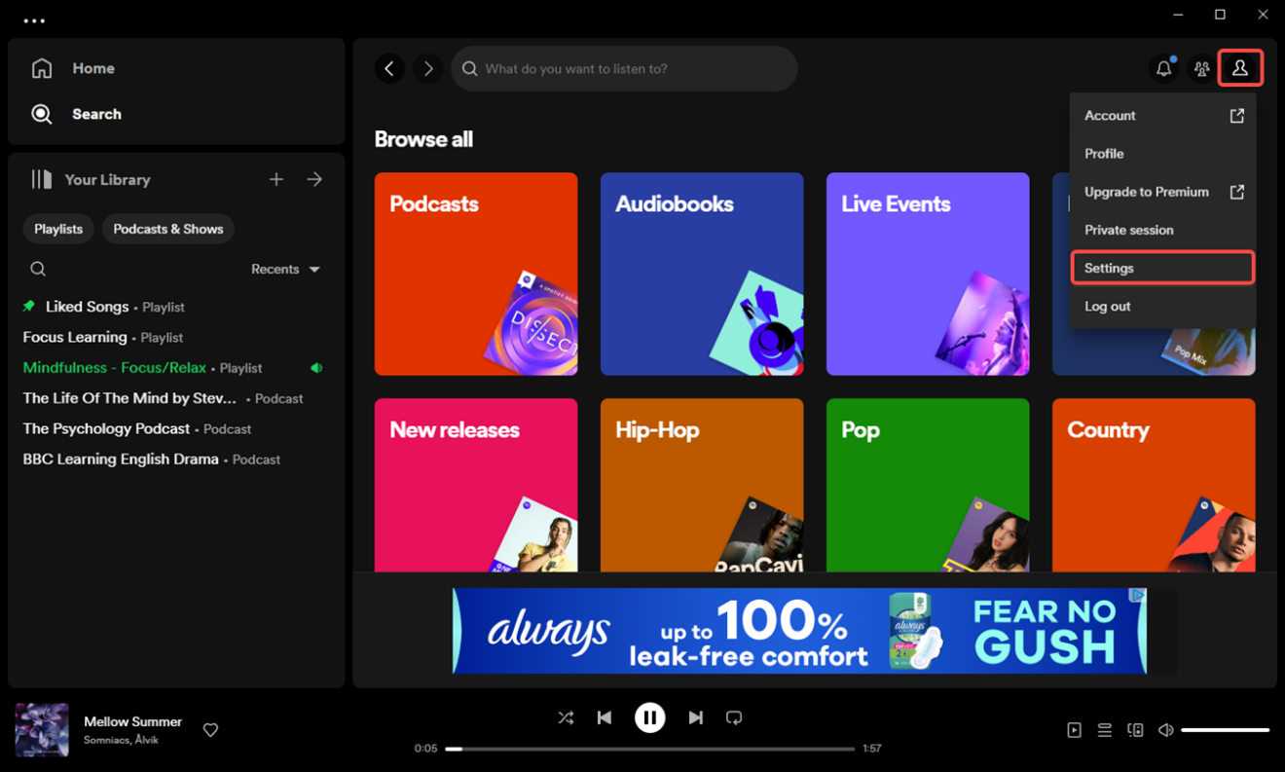Open the Hip-Hop category card

click(x=702, y=485)
